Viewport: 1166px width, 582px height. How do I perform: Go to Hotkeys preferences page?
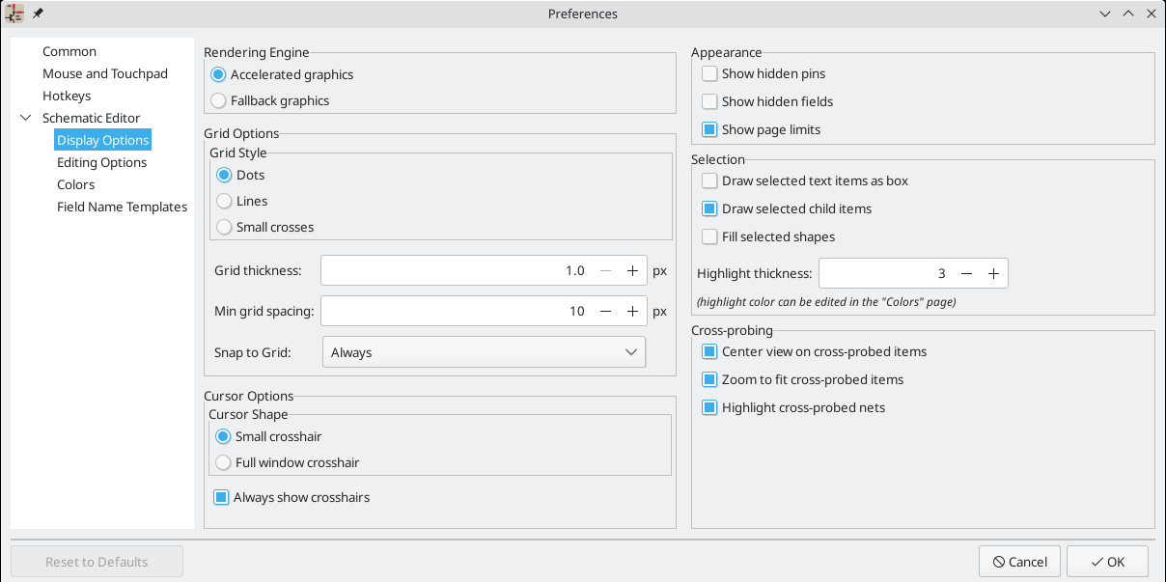pyautogui.click(x=67, y=97)
